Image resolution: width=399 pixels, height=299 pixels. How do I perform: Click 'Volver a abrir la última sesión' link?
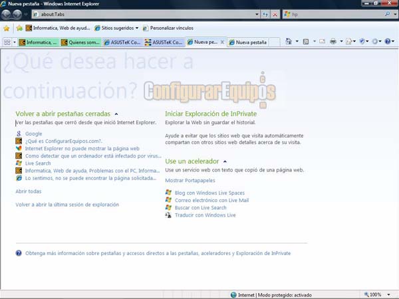tap(67, 205)
